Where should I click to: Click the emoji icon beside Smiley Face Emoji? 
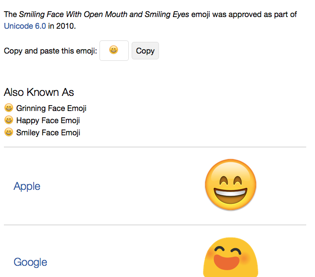(x=9, y=132)
